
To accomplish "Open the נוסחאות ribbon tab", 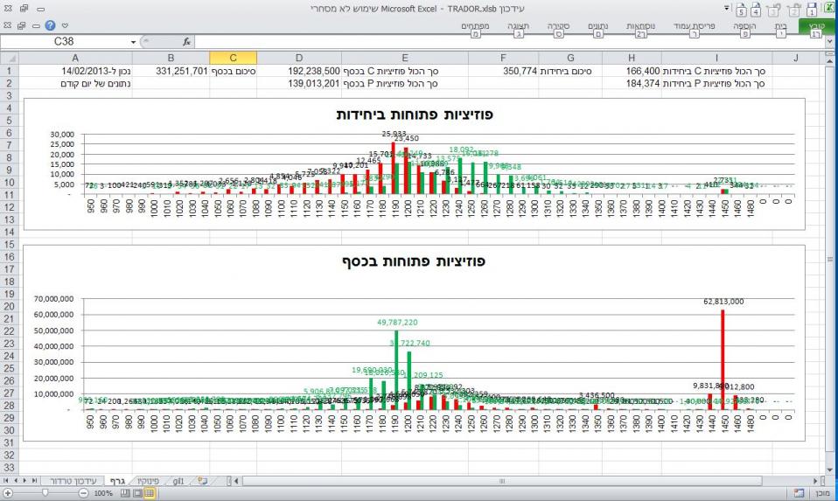I will pos(640,27).
